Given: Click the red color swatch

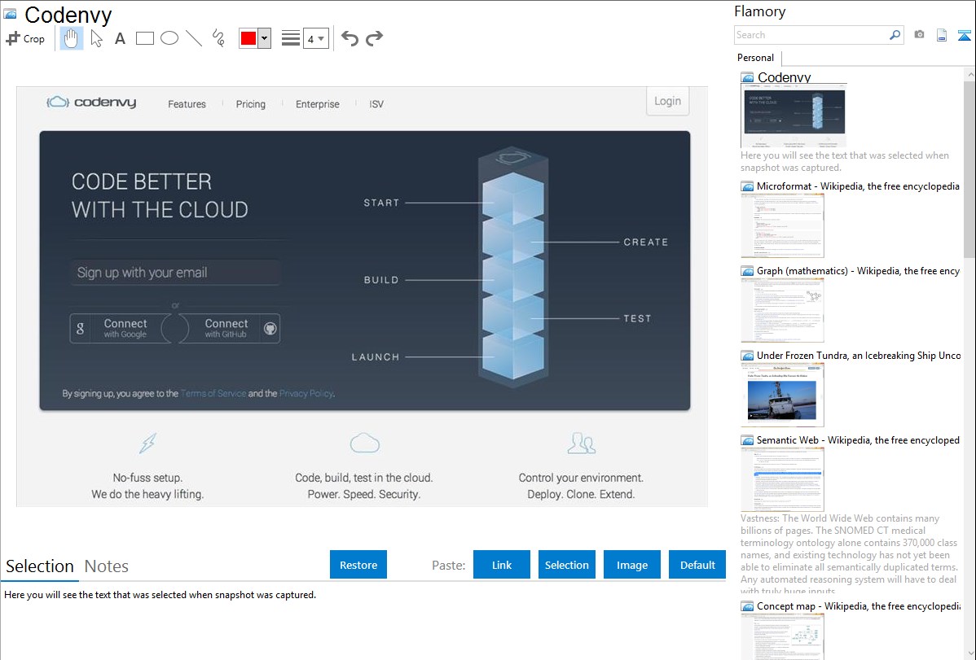Looking at the screenshot, I should pos(248,38).
